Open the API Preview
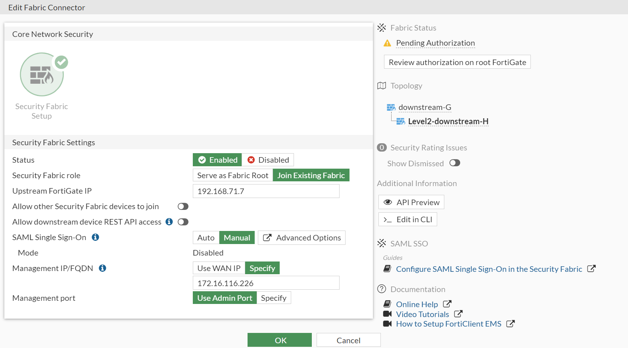The width and height of the screenshot is (628, 348). (x=411, y=202)
